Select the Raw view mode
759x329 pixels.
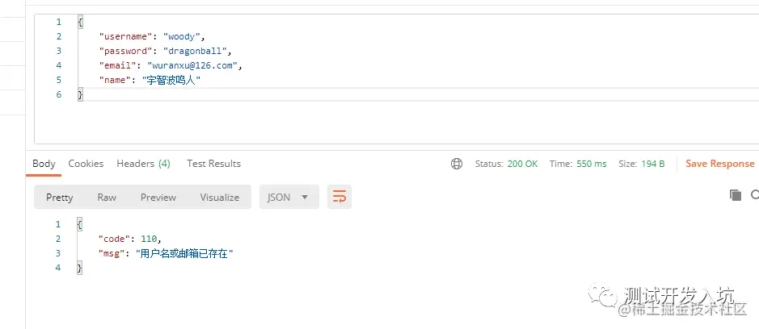107,197
